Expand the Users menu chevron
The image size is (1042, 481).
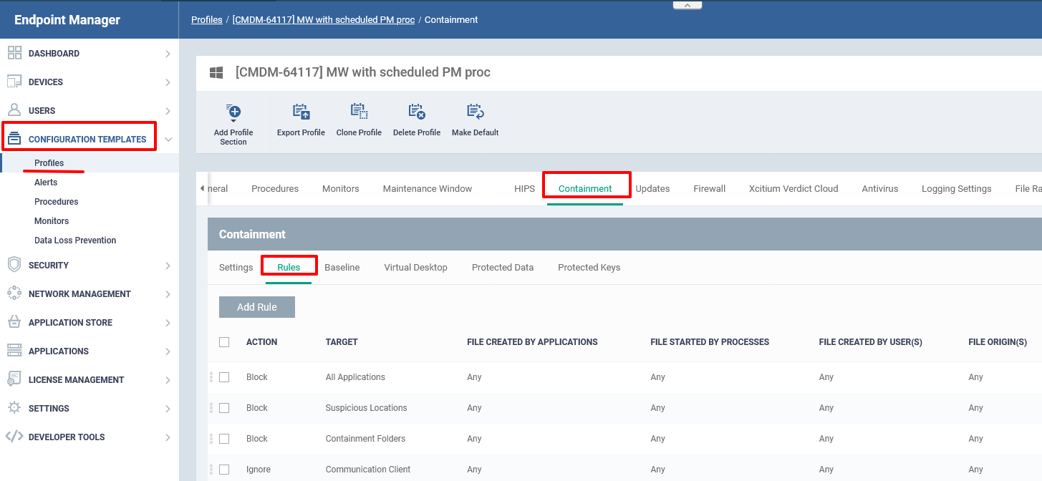(168, 111)
